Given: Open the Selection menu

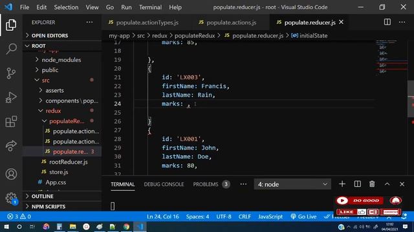Looking at the screenshot, I should click(x=66, y=7).
